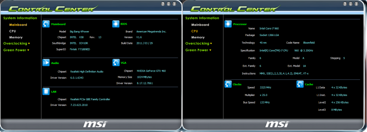367x132 pixels.
Task: Click audio driver version '6.0.1.6343'
Action: tap(77, 78)
